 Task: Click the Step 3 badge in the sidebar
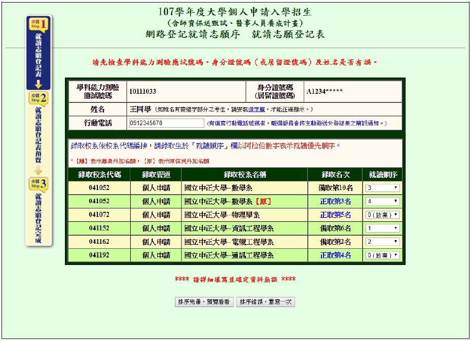coord(38,184)
